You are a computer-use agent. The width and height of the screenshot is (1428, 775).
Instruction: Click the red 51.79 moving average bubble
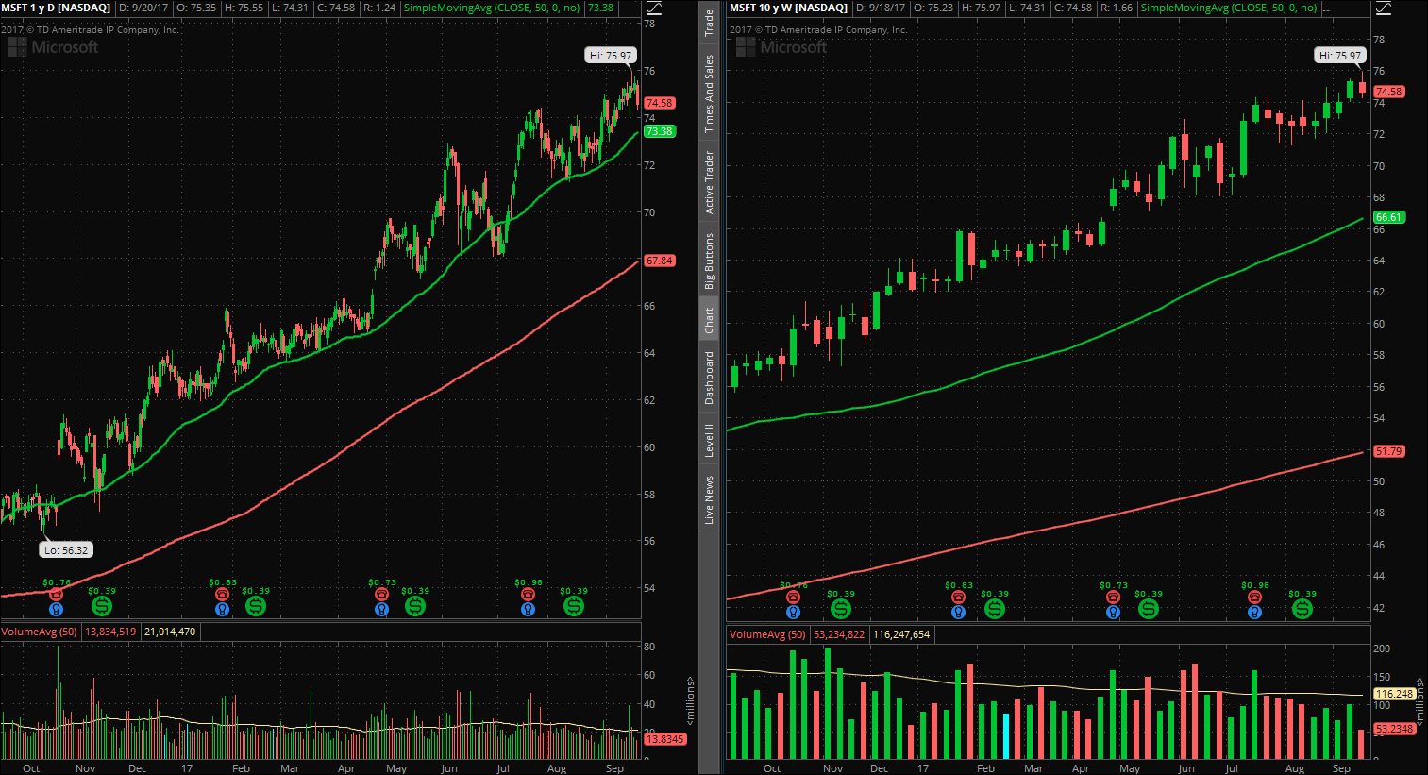(x=1388, y=451)
